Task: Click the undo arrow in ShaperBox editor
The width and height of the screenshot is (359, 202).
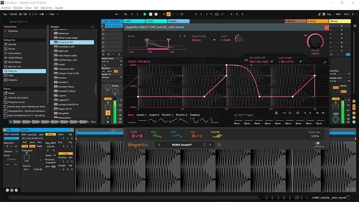Action: 317,113
